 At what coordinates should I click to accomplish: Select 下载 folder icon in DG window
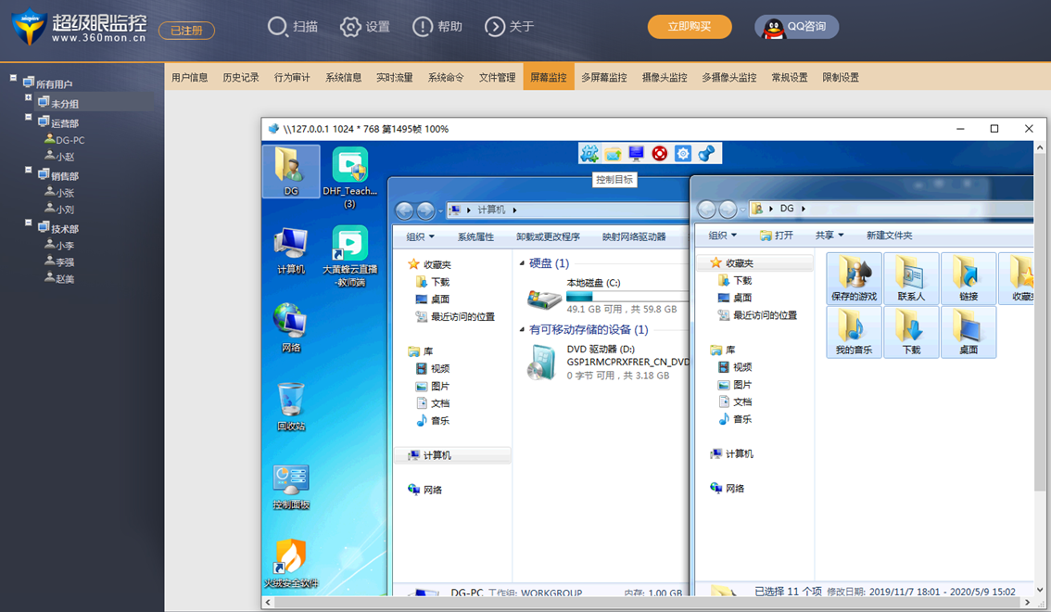click(911, 332)
